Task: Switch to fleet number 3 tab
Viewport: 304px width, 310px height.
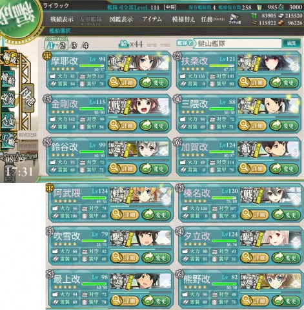Action: coord(74,46)
